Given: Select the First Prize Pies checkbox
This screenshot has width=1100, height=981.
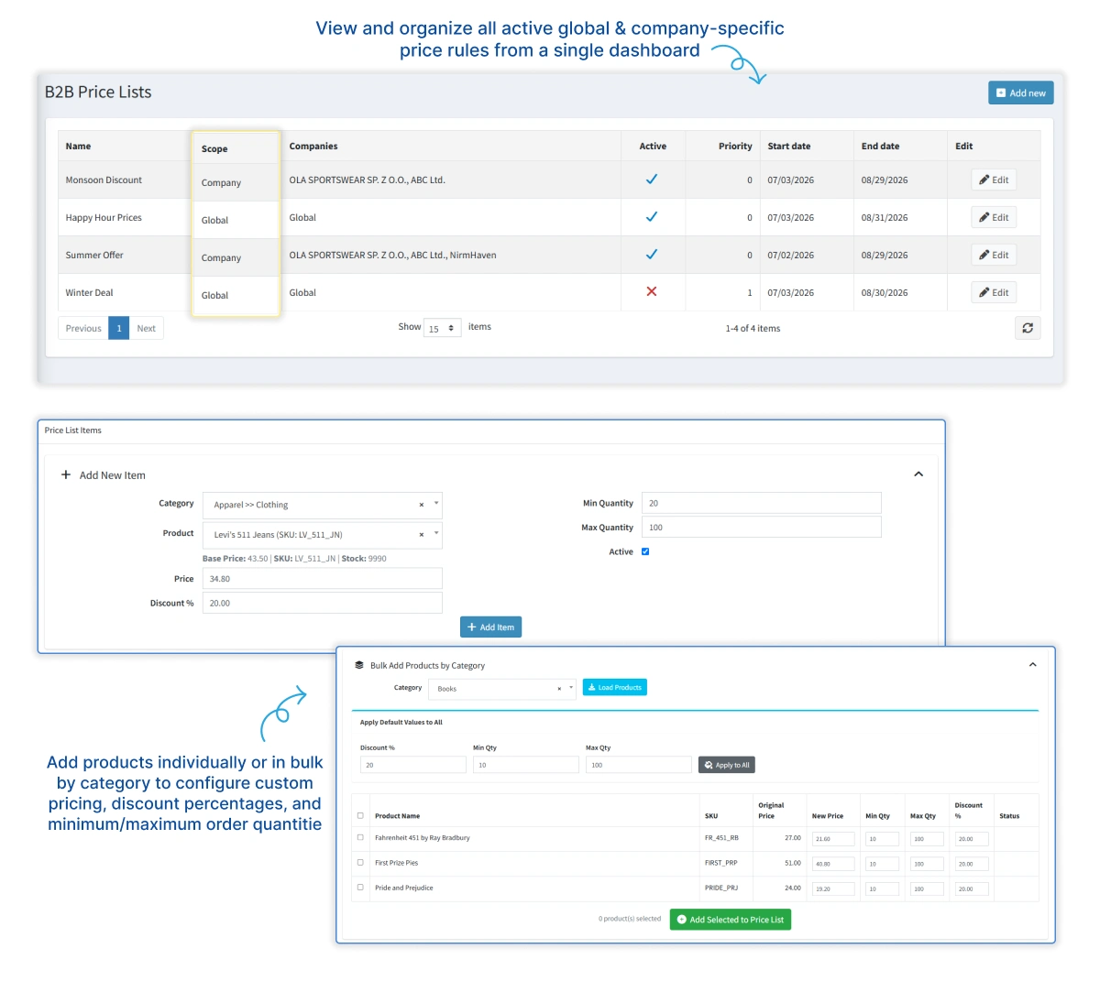Looking at the screenshot, I should (x=360, y=862).
